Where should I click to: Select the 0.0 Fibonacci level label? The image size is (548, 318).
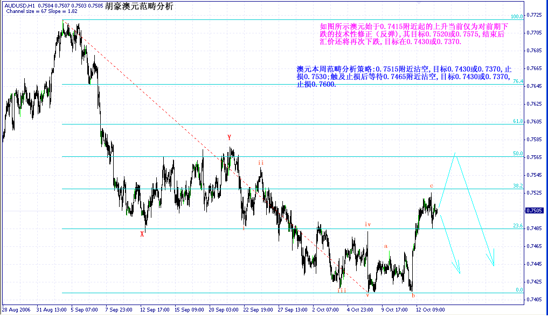519,289
